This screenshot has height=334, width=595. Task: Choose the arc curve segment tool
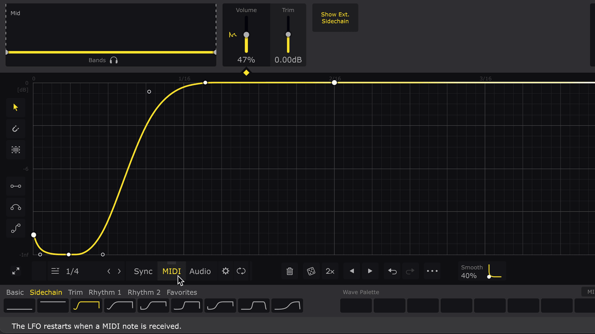16,207
